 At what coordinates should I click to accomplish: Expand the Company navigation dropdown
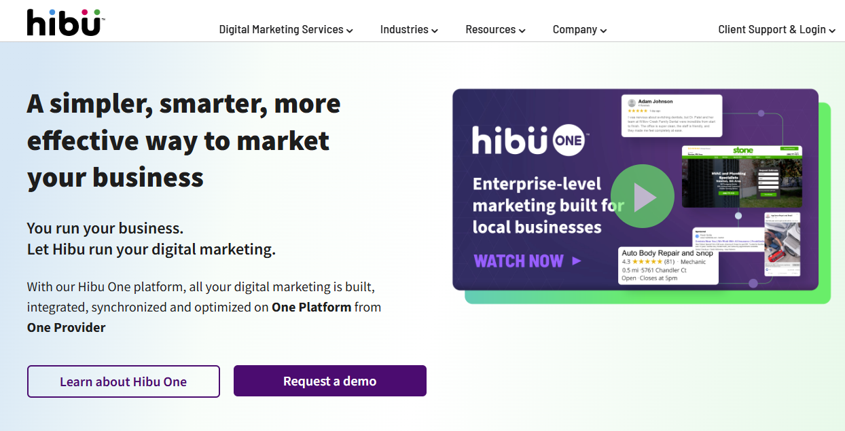[579, 29]
